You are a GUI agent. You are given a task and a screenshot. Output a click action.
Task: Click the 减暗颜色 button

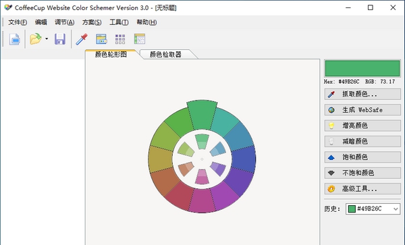click(x=362, y=142)
